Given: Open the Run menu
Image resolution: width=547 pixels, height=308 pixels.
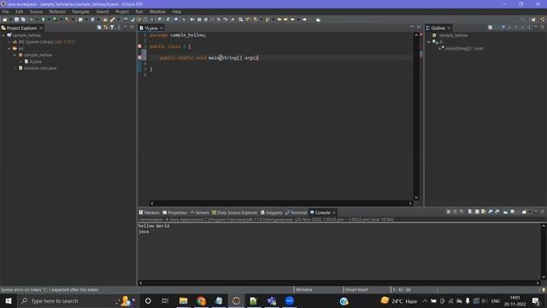Looking at the screenshot, I should tap(138, 11).
